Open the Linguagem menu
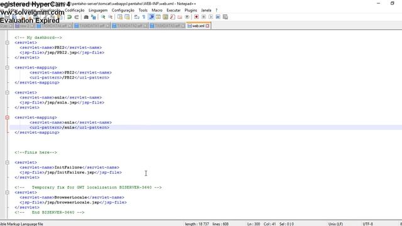 [98, 10]
